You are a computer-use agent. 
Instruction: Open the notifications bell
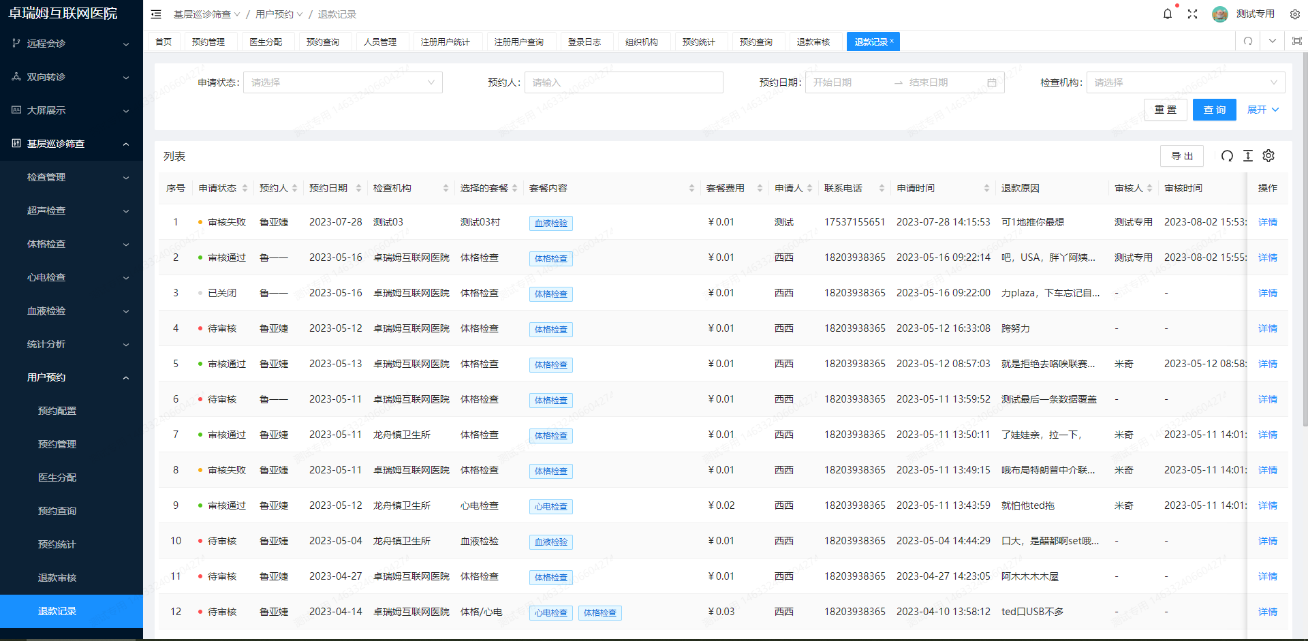coord(1168,14)
